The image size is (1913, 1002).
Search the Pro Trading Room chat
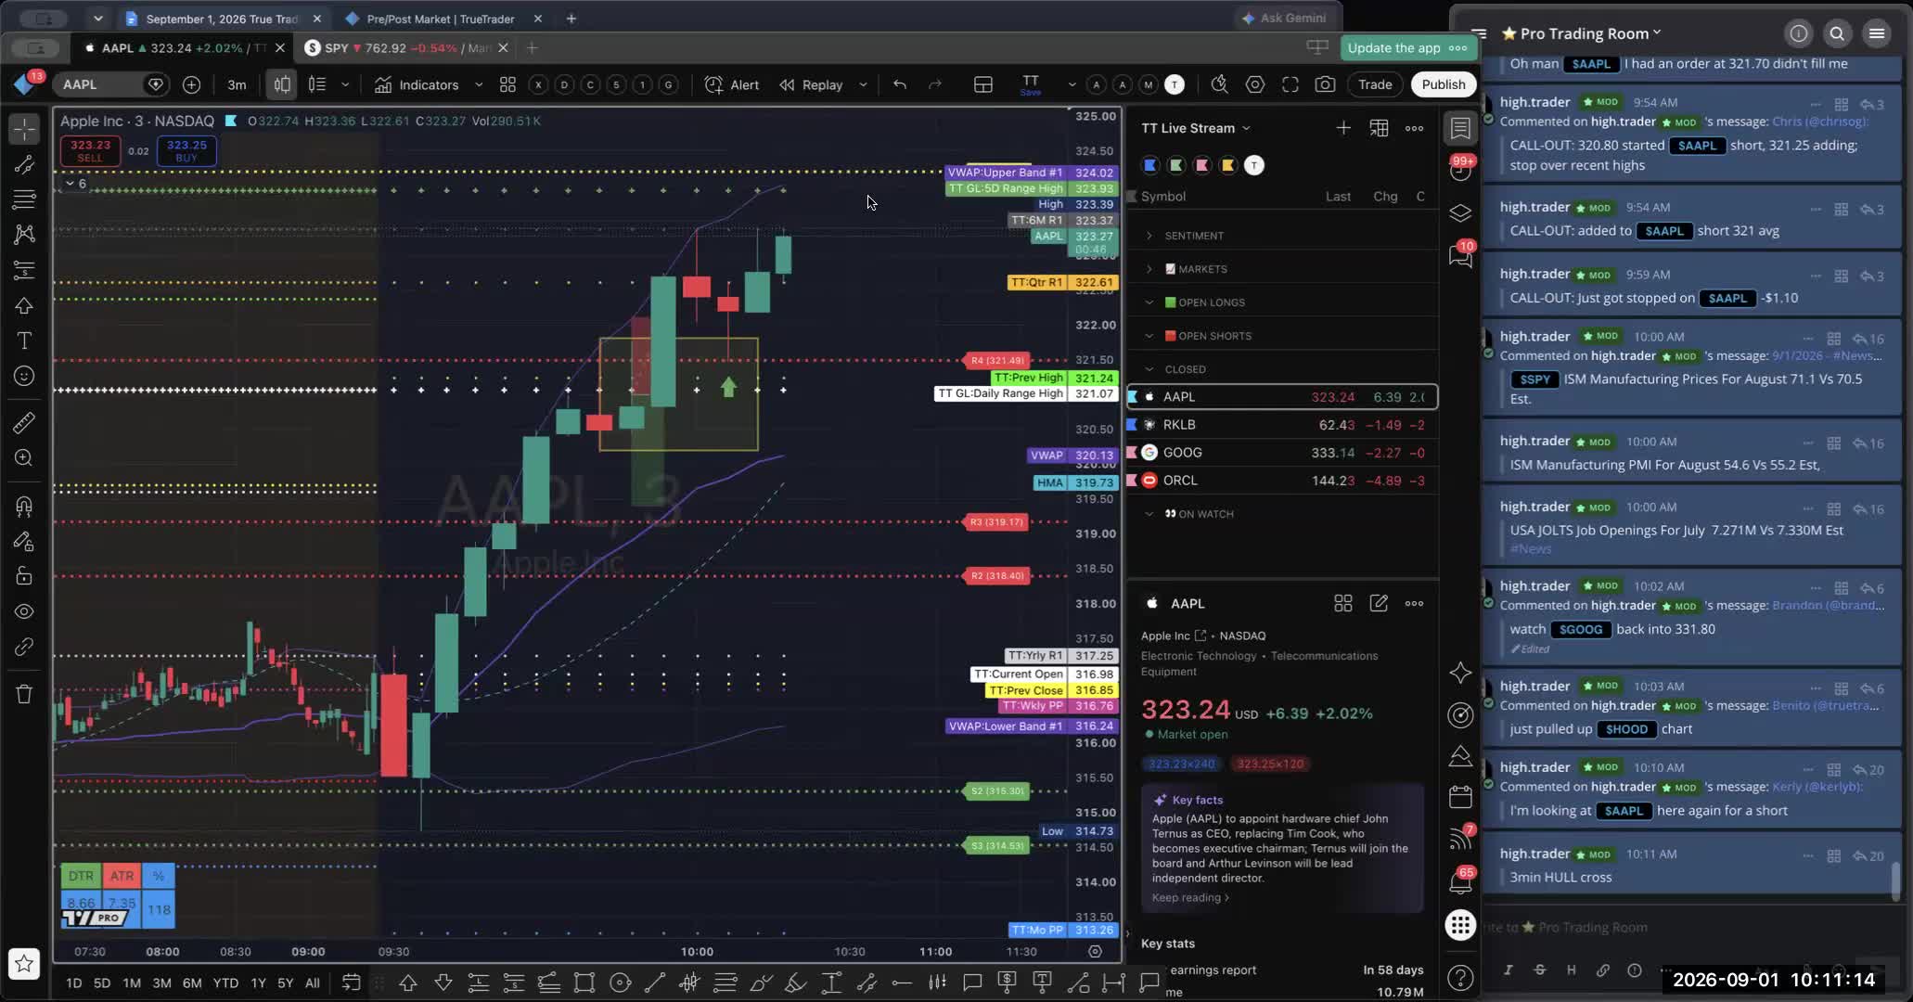pyautogui.click(x=1837, y=33)
